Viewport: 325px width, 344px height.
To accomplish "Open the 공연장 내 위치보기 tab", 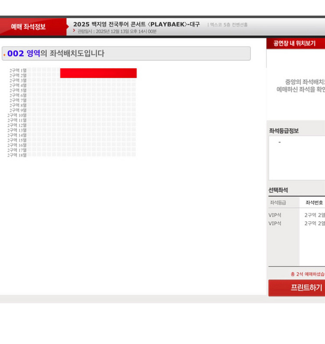I will [295, 43].
